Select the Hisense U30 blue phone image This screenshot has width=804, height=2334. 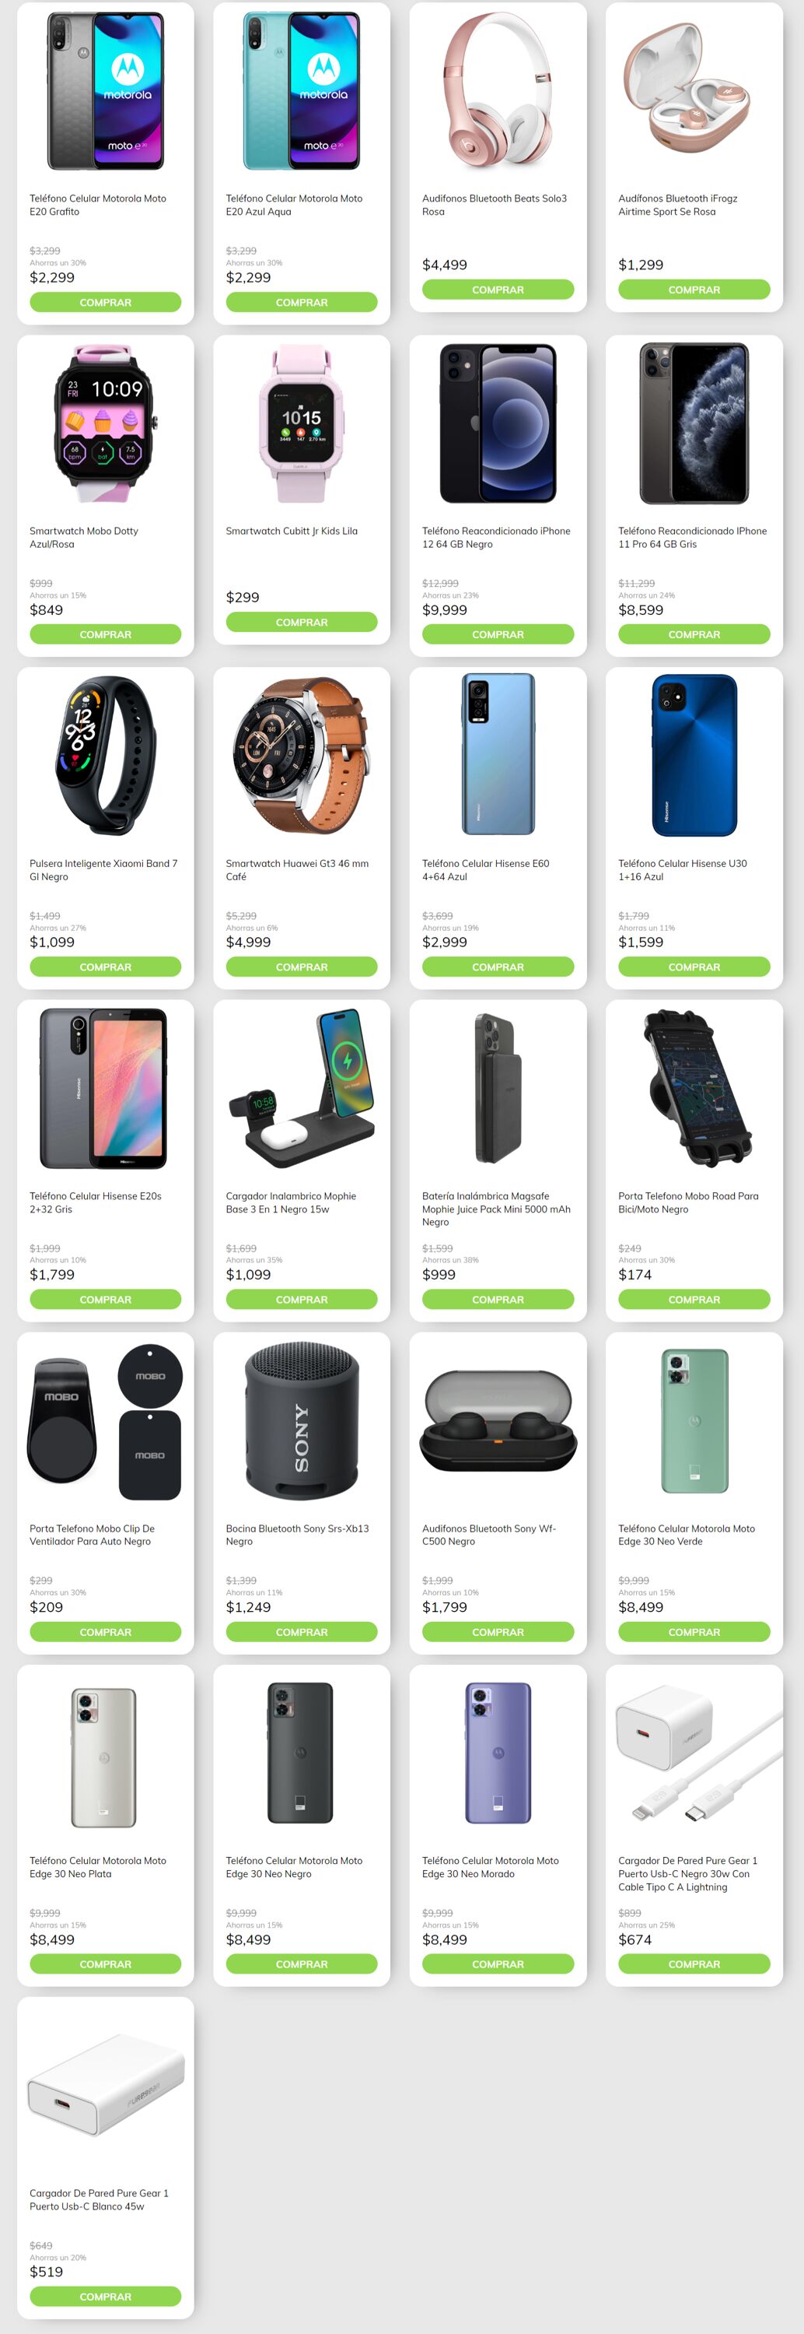(x=694, y=756)
